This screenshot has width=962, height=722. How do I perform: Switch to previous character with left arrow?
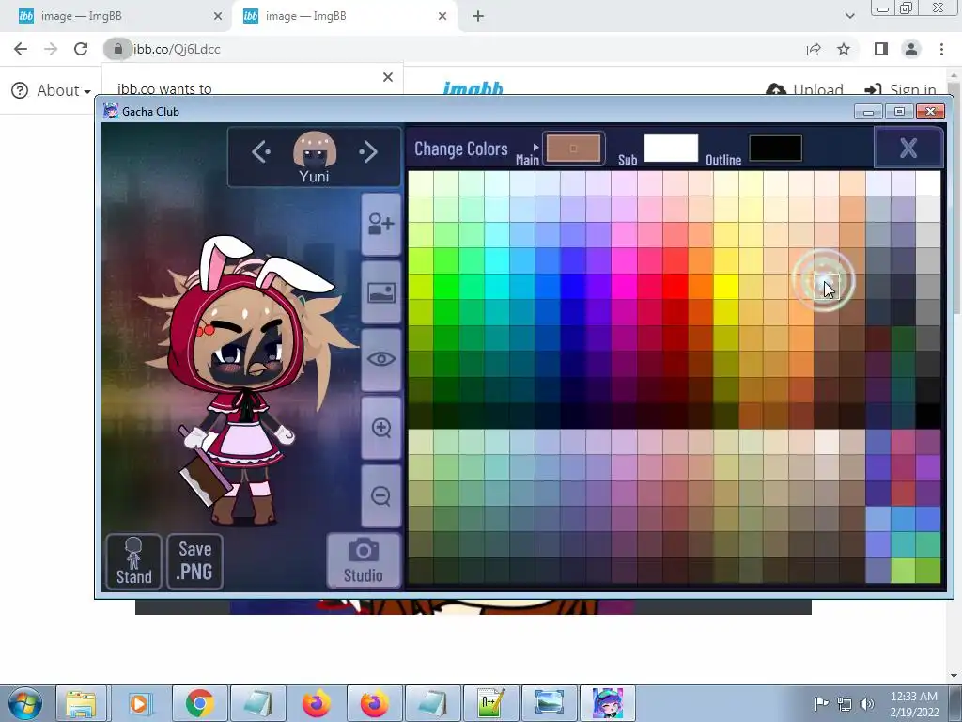coord(261,151)
